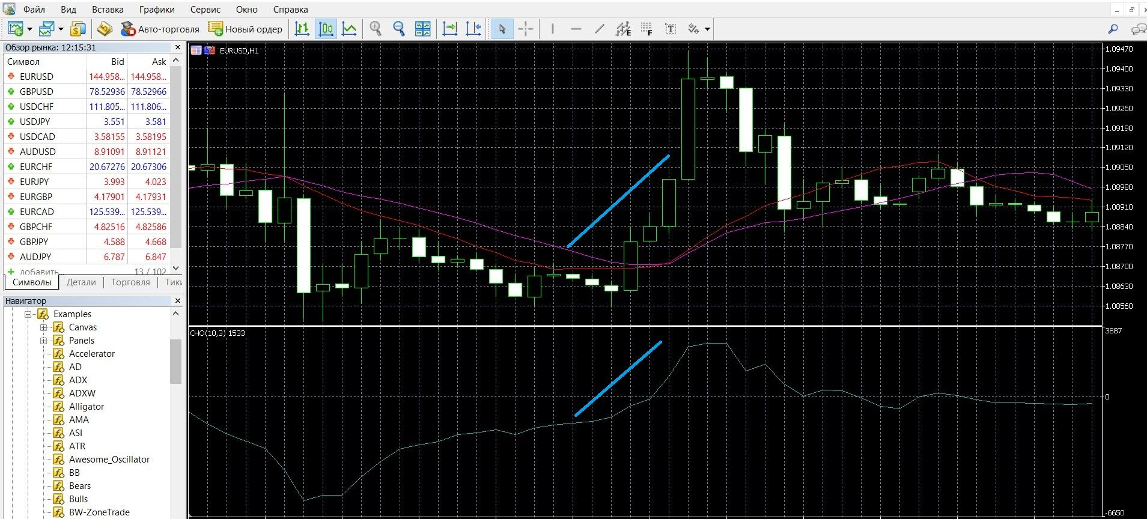Switch to the Детали tab
Screen dimensions: 1147x519
(81, 282)
